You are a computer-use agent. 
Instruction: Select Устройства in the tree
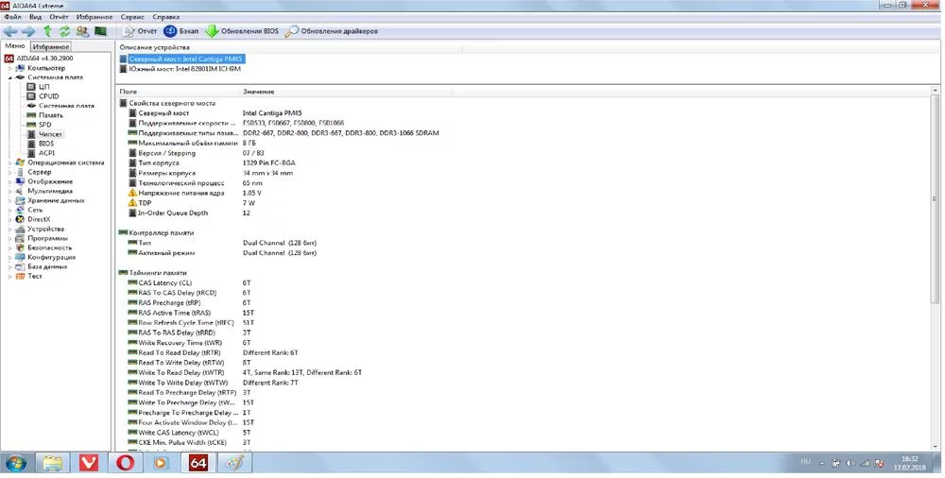click(40, 229)
